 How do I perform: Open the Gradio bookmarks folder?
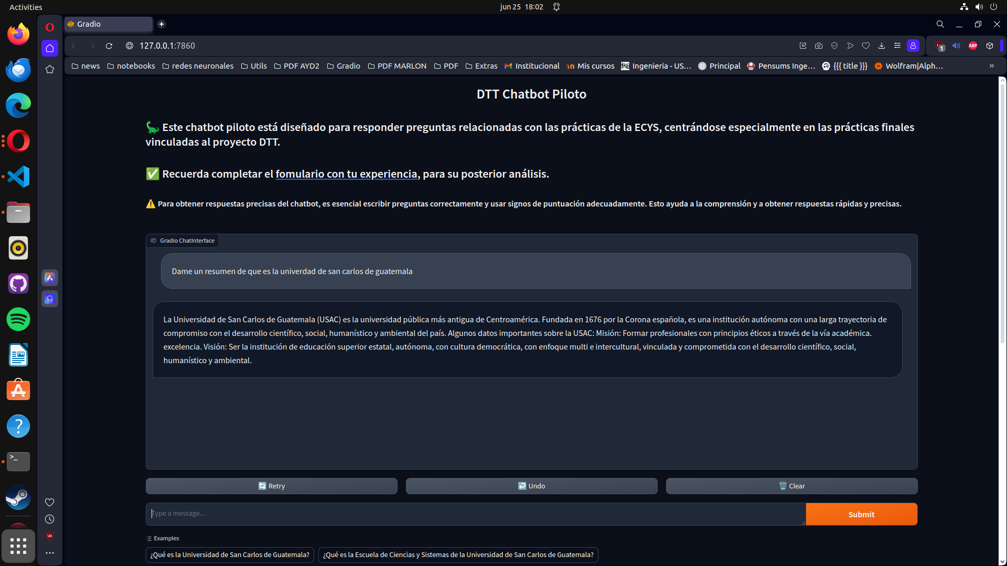click(x=344, y=66)
